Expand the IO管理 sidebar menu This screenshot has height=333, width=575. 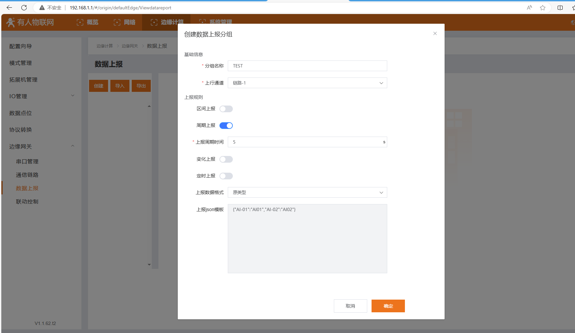click(73, 96)
